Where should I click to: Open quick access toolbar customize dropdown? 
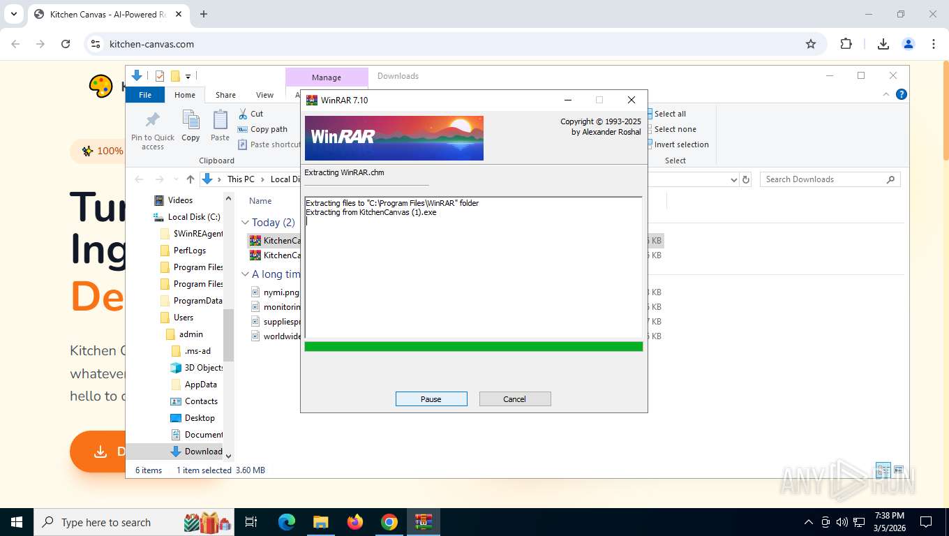coord(188,76)
